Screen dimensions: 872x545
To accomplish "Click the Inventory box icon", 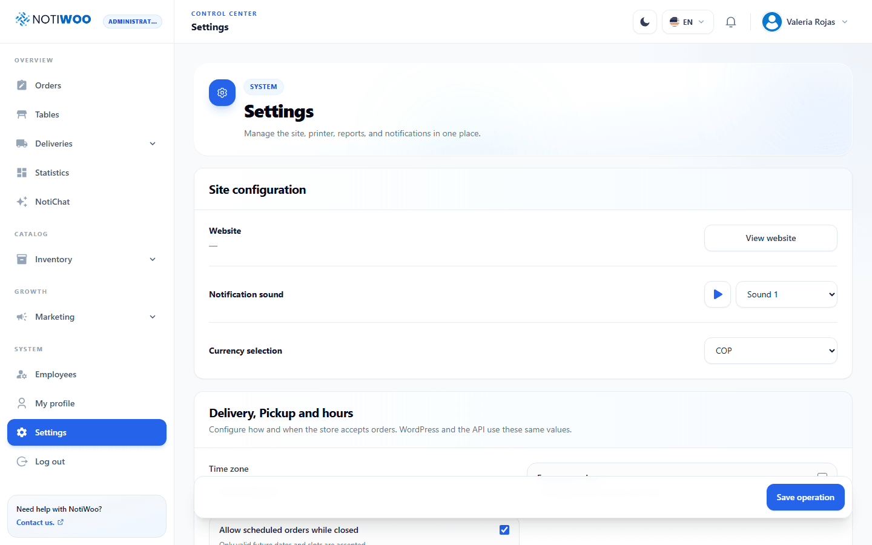I will 22,259.
